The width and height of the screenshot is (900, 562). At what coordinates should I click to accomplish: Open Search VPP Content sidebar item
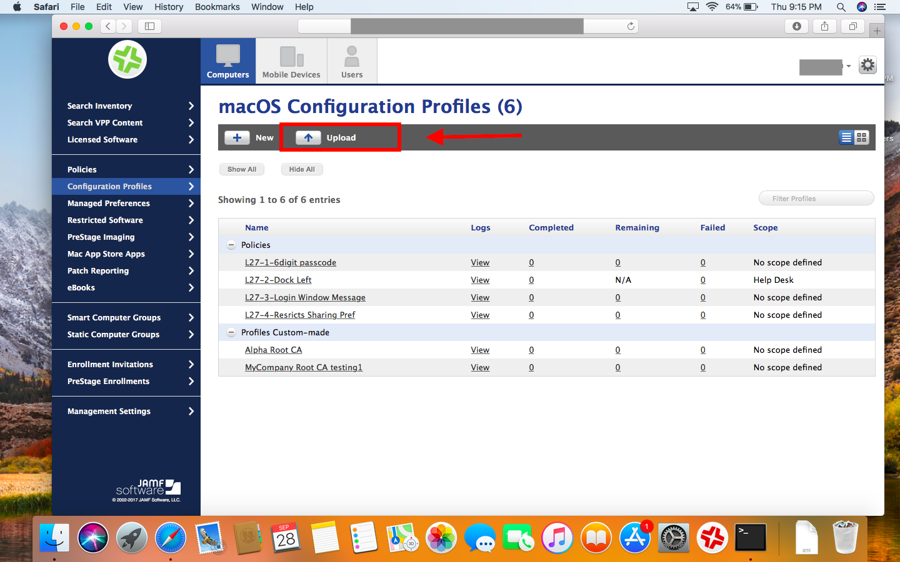click(126, 123)
